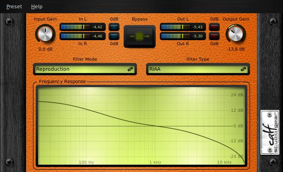Click the Out R level meter

(x=183, y=36)
